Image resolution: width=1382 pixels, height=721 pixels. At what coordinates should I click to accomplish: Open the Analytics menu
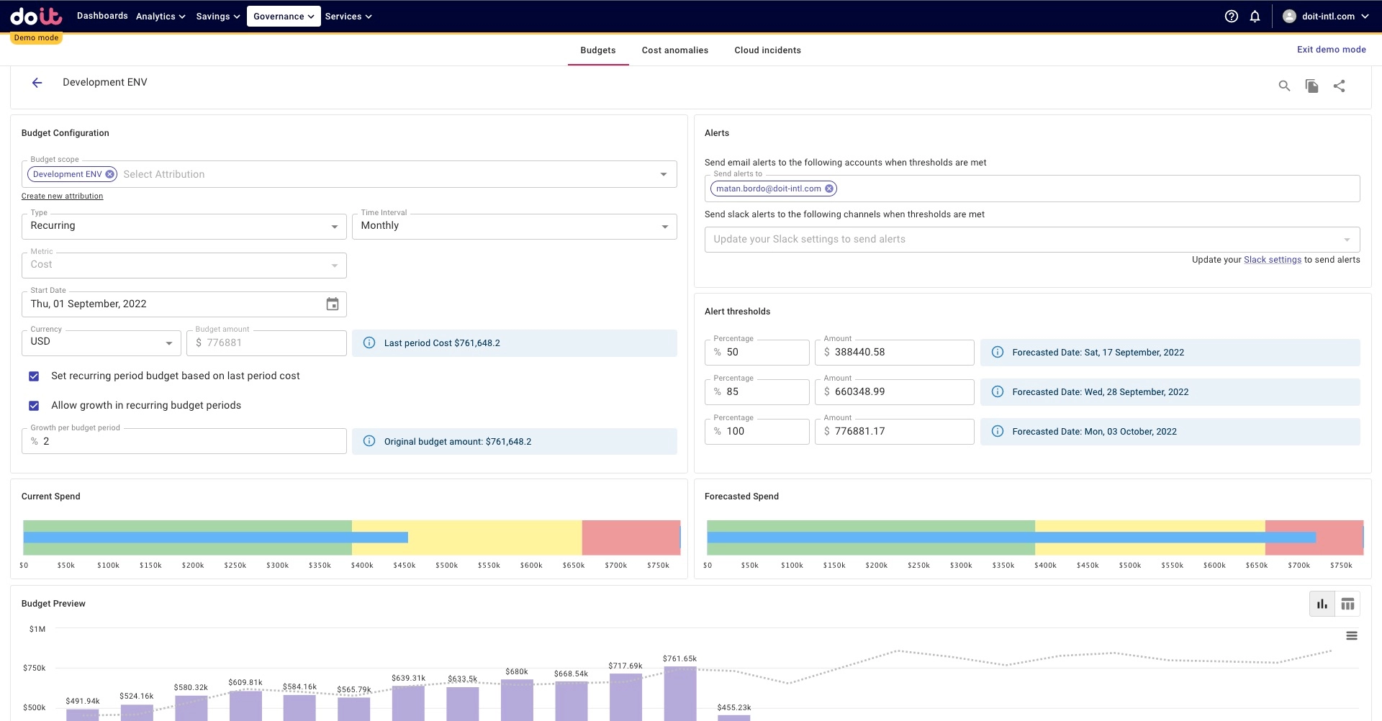[161, 16]
